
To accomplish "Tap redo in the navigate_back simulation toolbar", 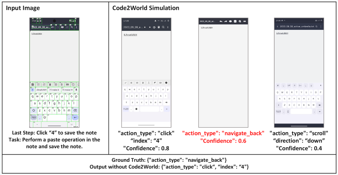I will [x=226, y=21].
